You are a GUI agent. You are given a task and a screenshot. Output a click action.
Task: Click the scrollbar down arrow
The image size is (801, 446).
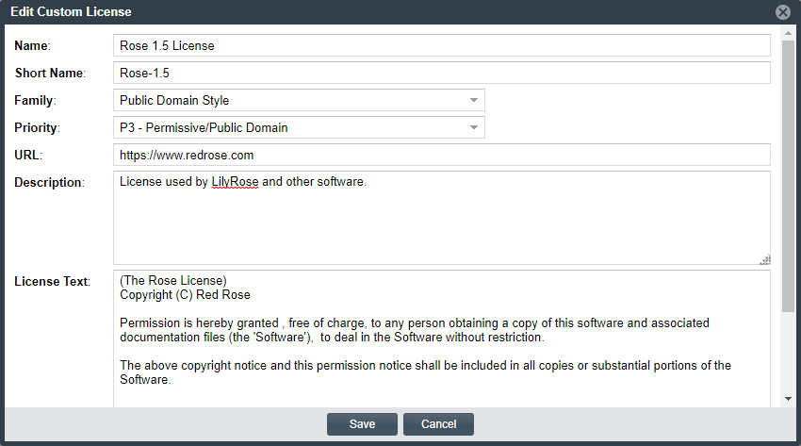pyautogui.click(x=788, y=400)
